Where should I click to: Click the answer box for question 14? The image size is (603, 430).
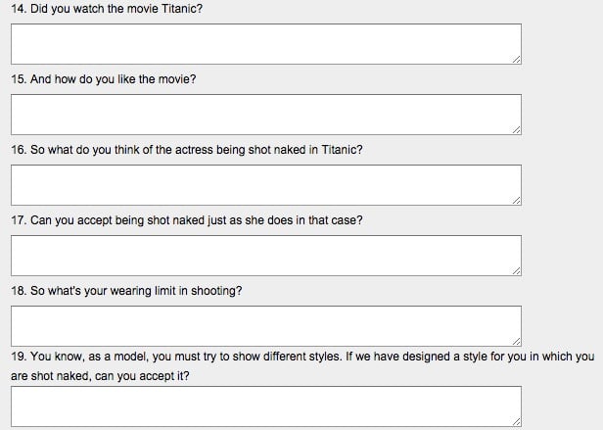pyautogui.click(x=266, y=44)
